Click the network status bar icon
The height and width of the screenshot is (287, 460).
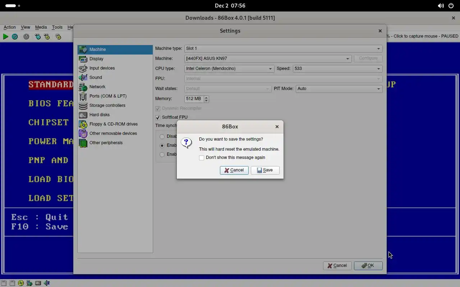(29, 283)
